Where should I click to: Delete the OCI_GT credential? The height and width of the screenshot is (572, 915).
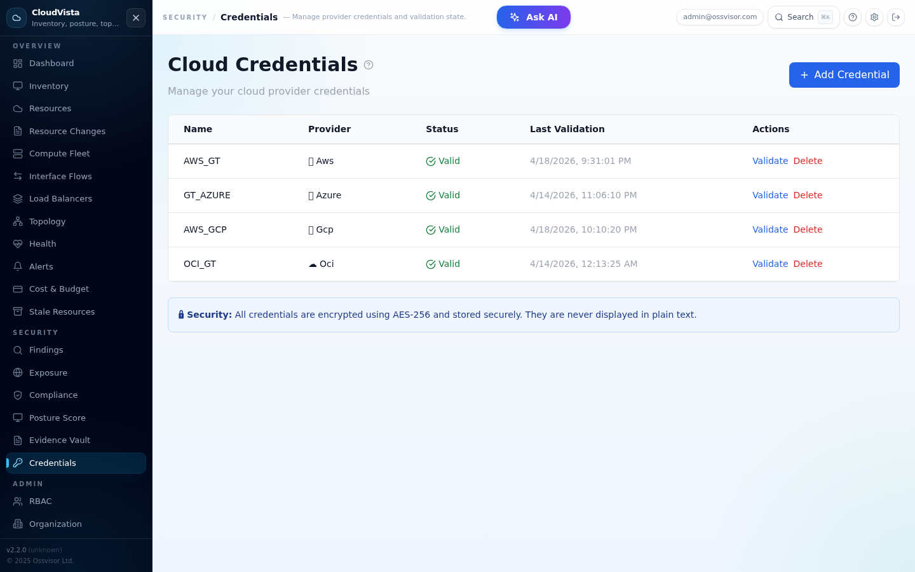[808, 264]
